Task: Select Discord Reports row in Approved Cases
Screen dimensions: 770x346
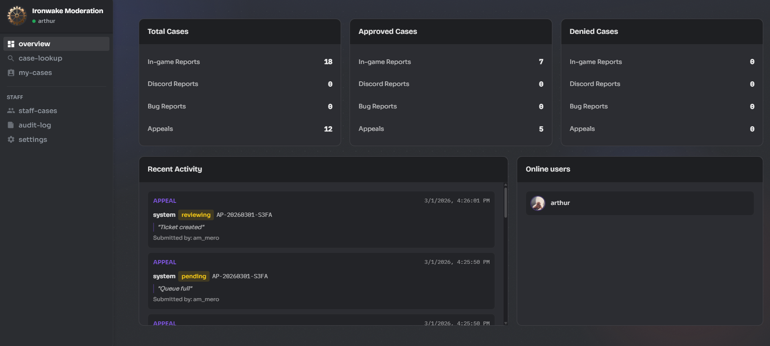Action: pos(451,84)
